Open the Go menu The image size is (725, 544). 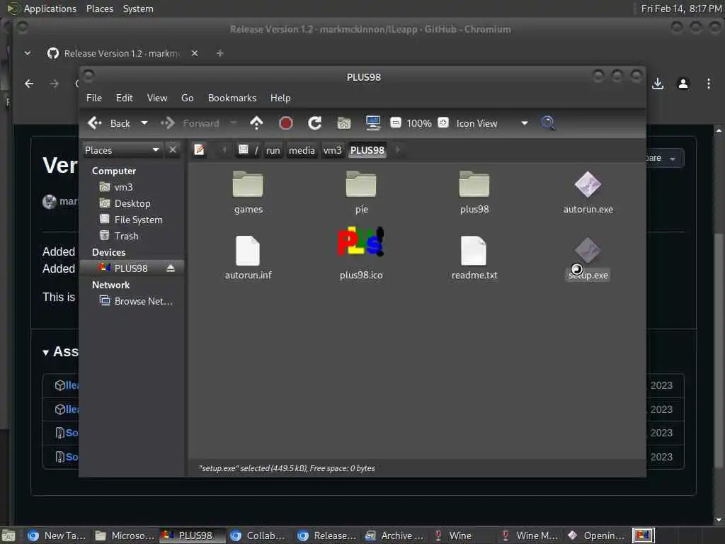[x=187, y=98]
